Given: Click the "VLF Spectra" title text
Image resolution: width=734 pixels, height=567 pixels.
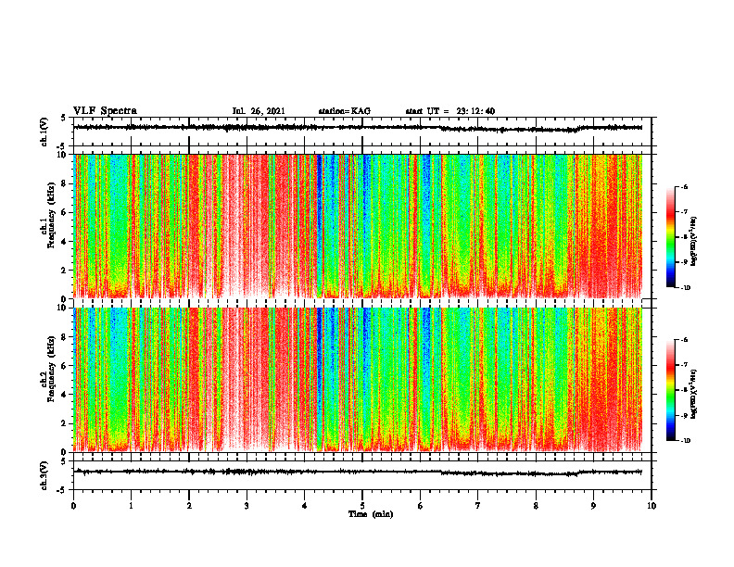Looking at the screenshot, I should tap(105, 111).
